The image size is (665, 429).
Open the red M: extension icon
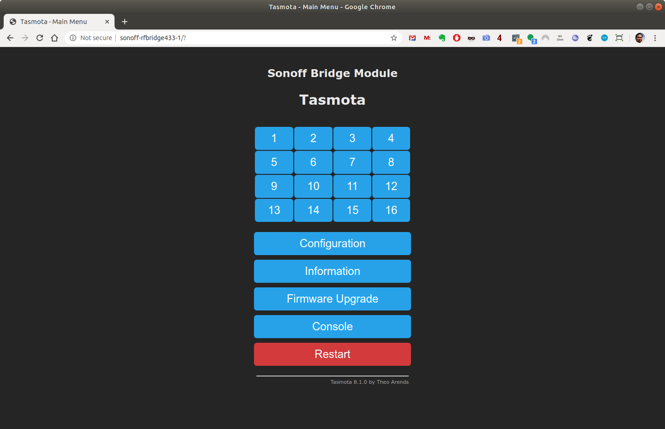427,38
